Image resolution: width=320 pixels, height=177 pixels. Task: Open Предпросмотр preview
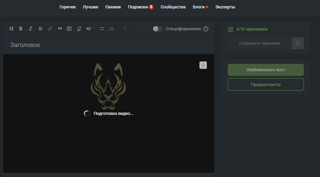point(266,85)
